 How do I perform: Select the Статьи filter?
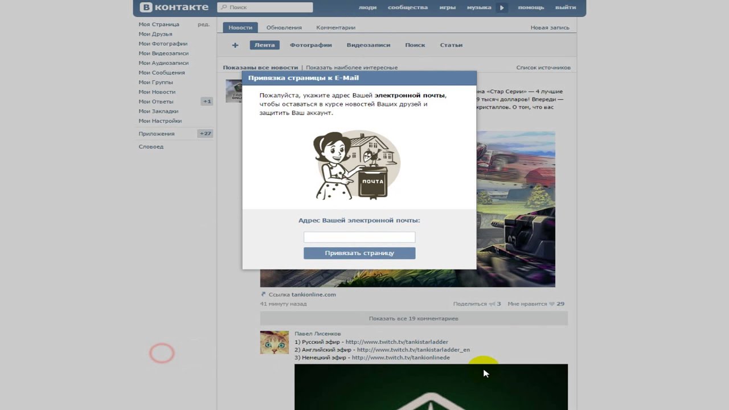[x=451, y=45]
